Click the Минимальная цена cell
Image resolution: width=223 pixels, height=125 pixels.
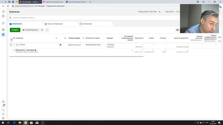tap(93, 45)
